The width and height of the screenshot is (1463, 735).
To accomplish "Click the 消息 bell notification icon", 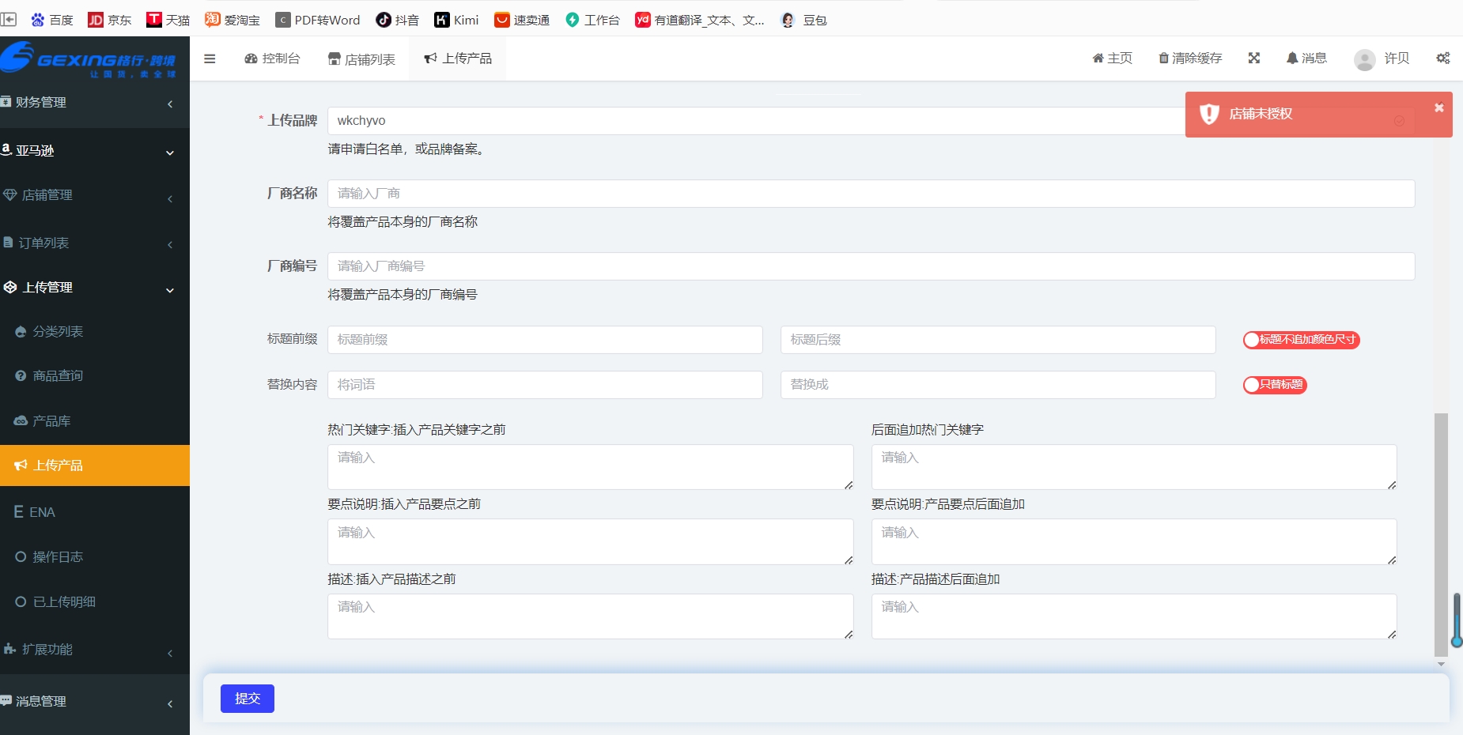I will tap(1292, 58).
